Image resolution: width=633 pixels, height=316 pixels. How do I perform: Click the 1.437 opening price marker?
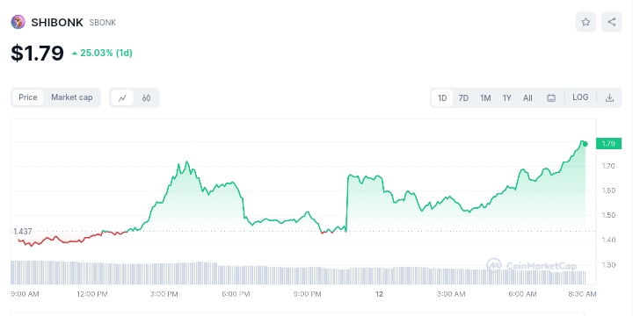click(x=22, y=232)
